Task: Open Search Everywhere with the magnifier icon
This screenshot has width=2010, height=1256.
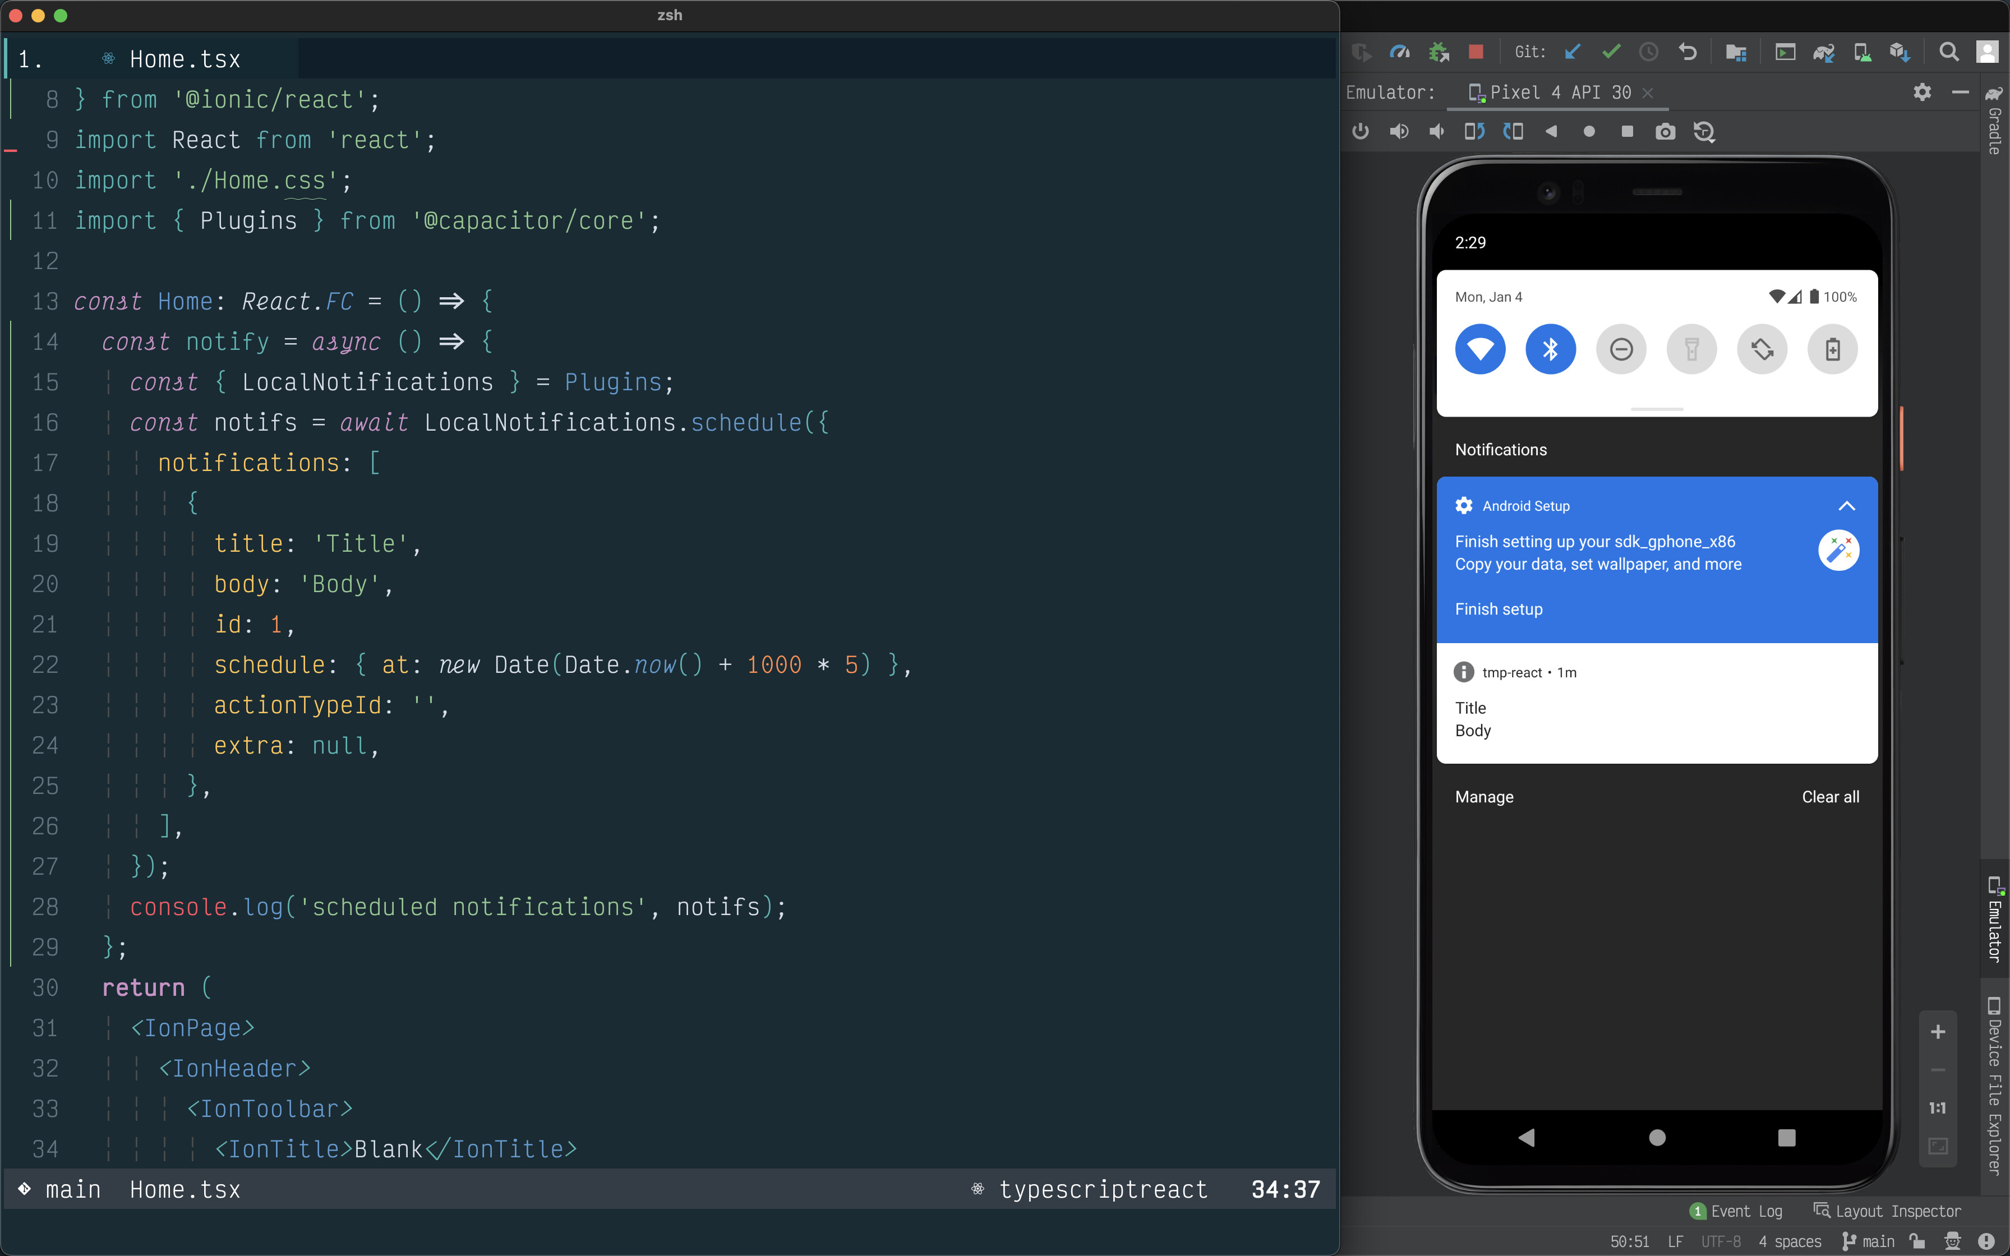Action: (1949, 52)
